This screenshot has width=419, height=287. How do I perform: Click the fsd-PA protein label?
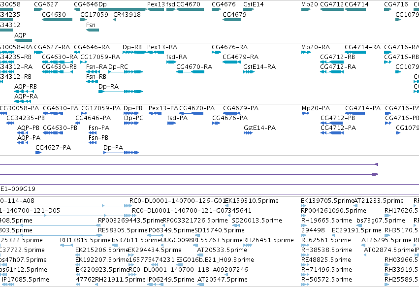point(177,118)
